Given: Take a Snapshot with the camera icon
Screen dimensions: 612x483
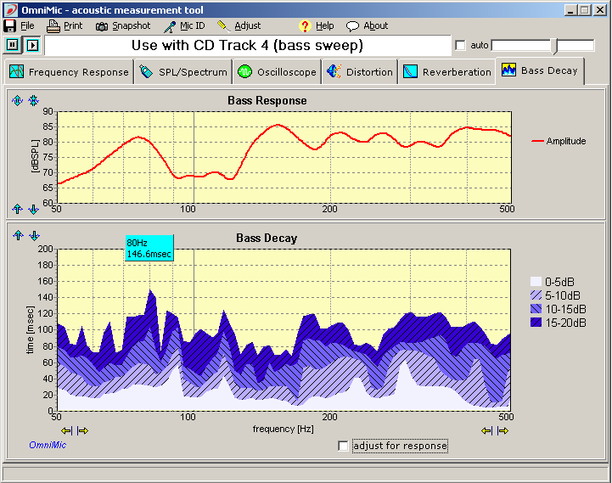Looking at the screenshot, I should pos(102,25).
